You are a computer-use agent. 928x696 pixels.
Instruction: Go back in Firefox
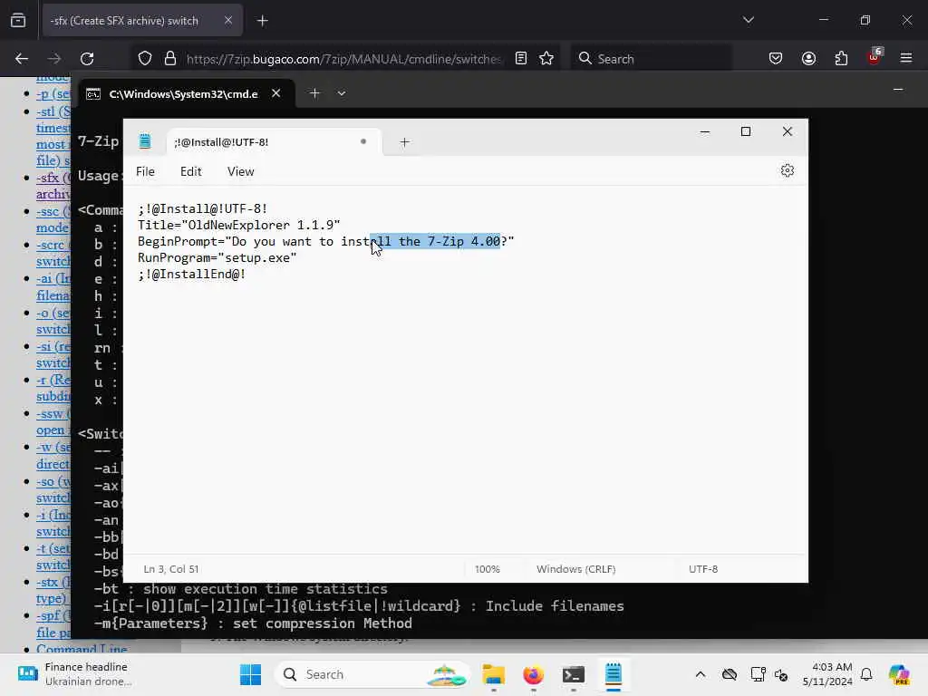coord(22,59)
